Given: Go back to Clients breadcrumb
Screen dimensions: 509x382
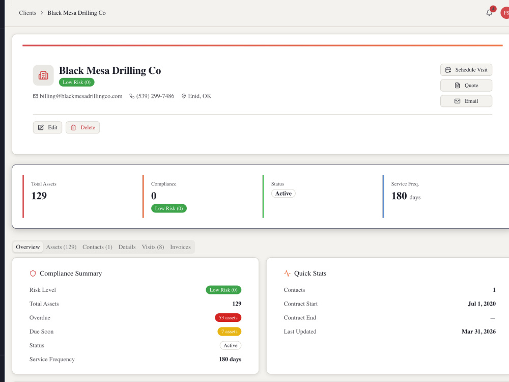Looking at the screenshot, I should pos(27,13).
